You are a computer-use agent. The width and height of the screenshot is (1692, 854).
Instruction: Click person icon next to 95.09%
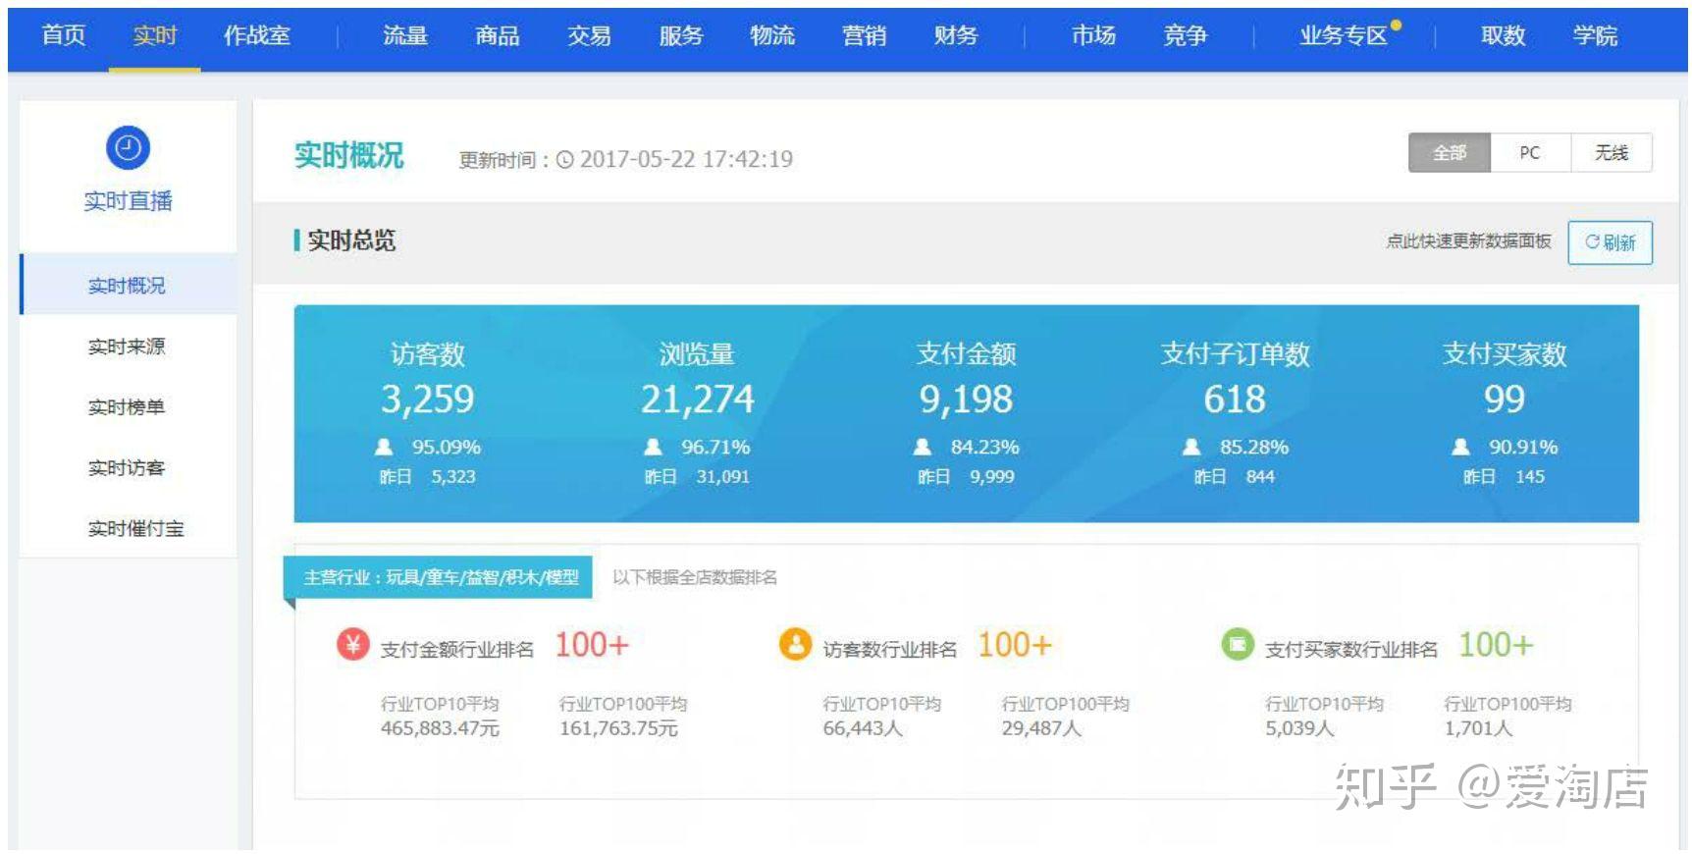click(384, 448)
